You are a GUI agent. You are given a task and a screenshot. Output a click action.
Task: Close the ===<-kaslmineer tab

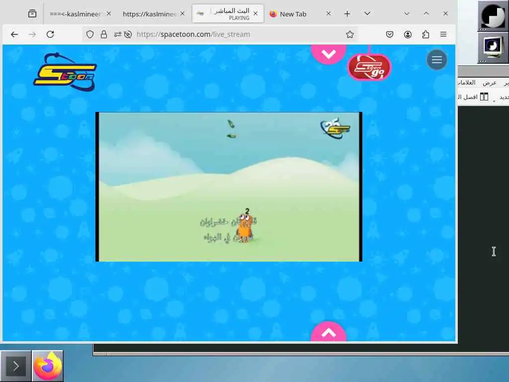(x=109, y=13)
